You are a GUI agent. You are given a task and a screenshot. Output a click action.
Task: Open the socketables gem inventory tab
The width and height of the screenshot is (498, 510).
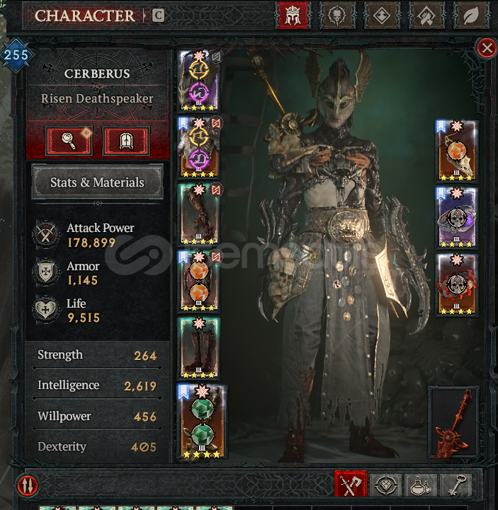coord(386,485)
